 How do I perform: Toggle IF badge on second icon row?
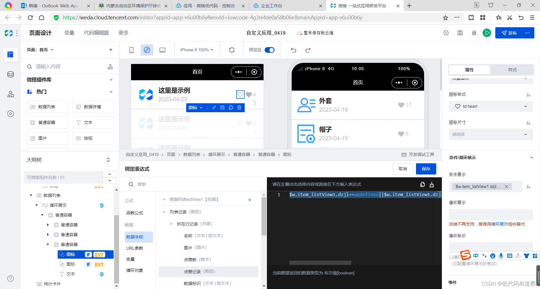(x=88, y=264)
